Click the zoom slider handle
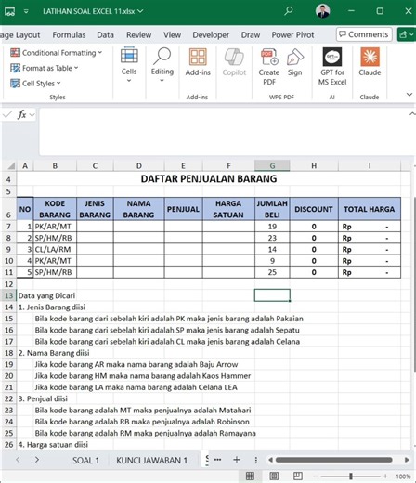 (351, 476)
